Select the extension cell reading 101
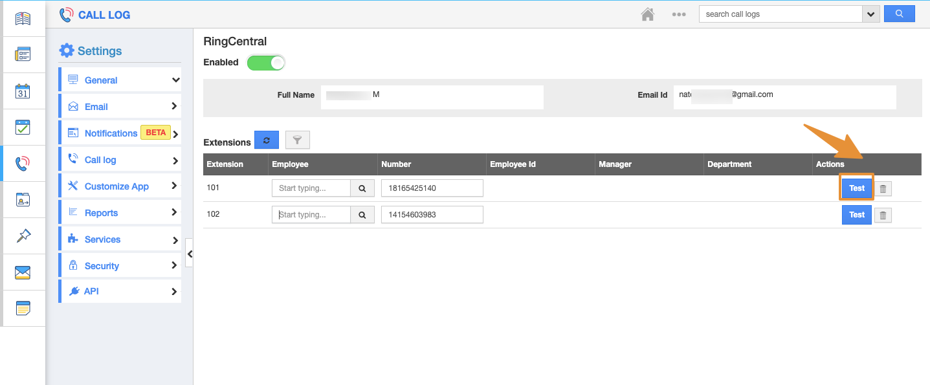 click(x=213, y=188)
